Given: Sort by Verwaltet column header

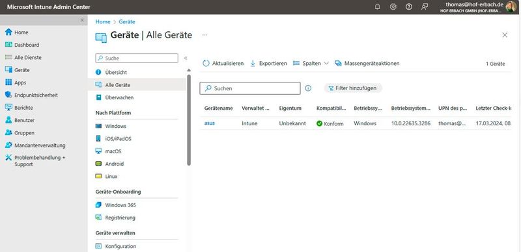Looking at the screenshot, I should (255, 108).
